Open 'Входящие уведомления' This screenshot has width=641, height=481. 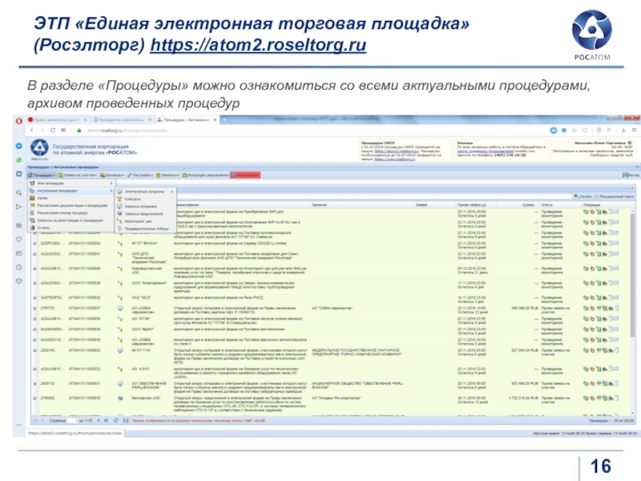click(206, 175)
